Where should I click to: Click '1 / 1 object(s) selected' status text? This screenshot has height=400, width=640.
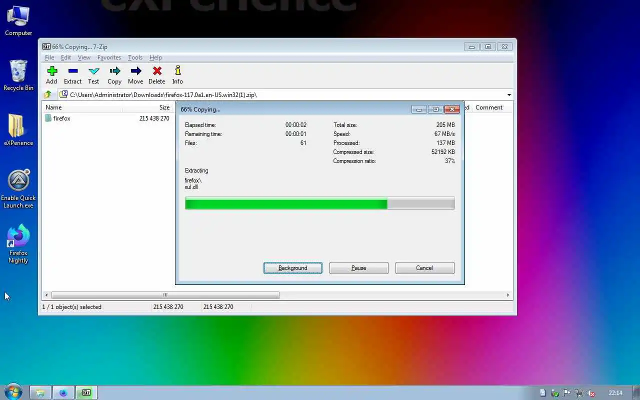[x=71, y=307]
